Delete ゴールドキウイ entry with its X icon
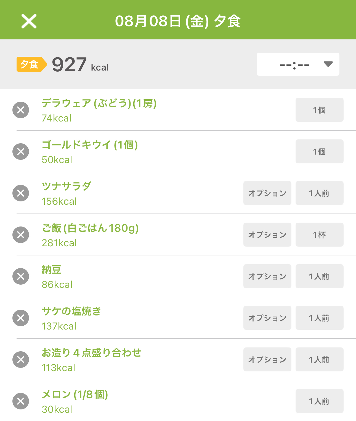356x421 pixels. [21, 152]
